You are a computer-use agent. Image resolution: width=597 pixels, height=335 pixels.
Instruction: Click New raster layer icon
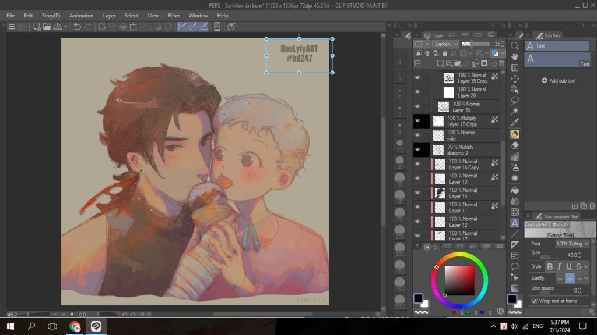[x=441, y=63]
